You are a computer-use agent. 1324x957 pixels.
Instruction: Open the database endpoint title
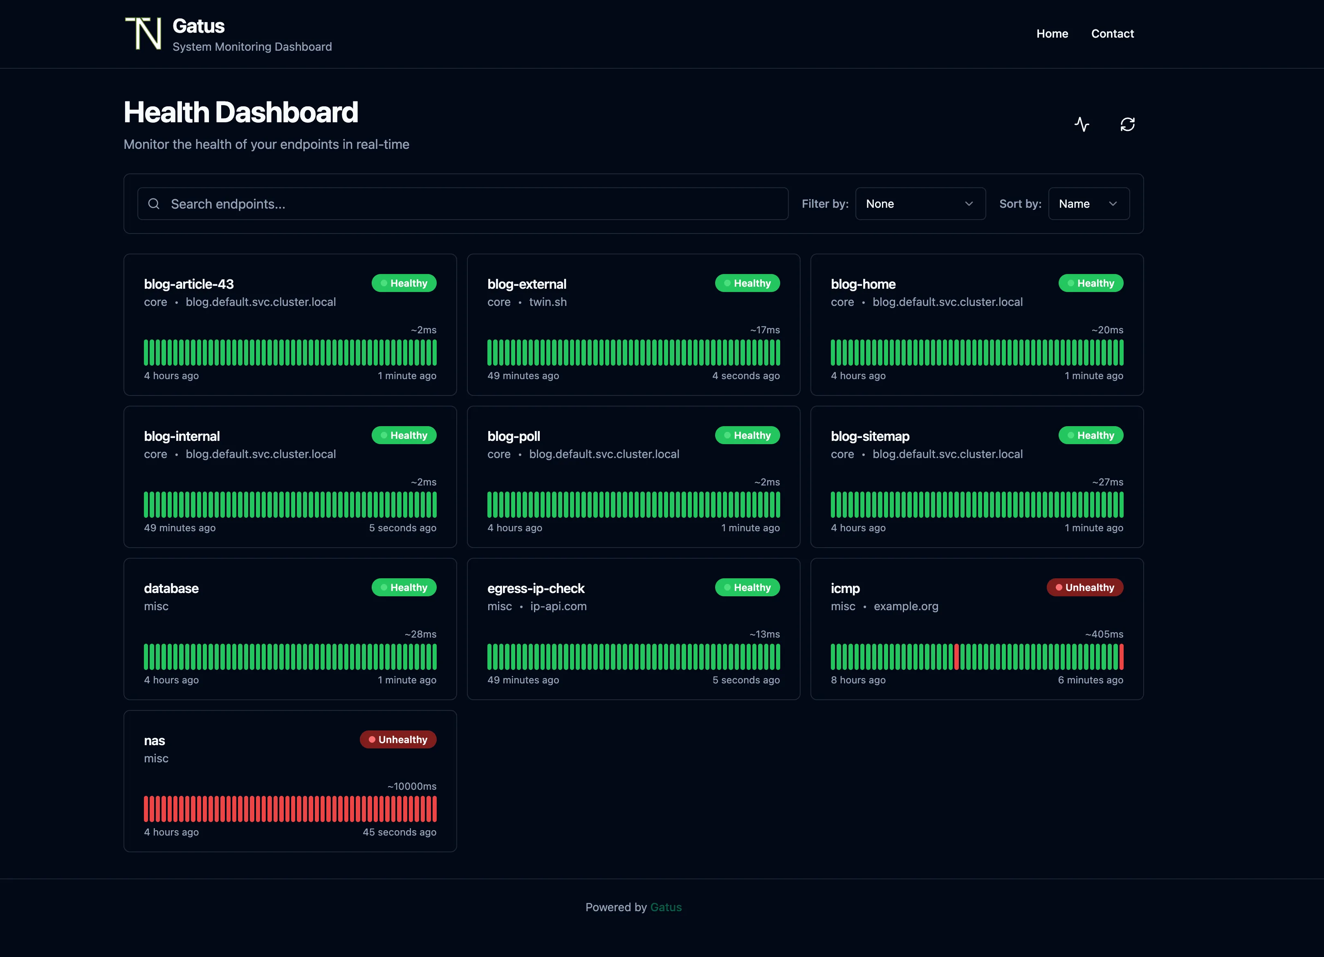pyautogui.click(x=171, y=589)
